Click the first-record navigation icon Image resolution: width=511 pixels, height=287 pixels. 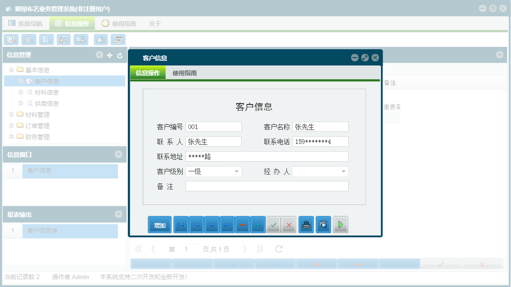tap(181, 224)
